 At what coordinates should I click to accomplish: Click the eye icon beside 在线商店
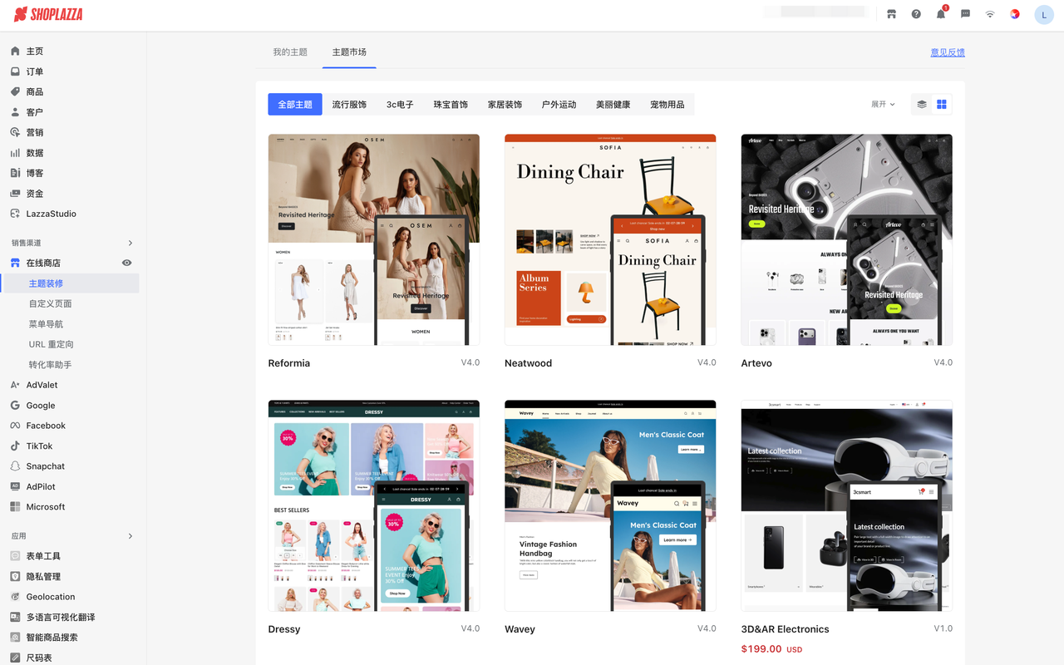point(127,263)
